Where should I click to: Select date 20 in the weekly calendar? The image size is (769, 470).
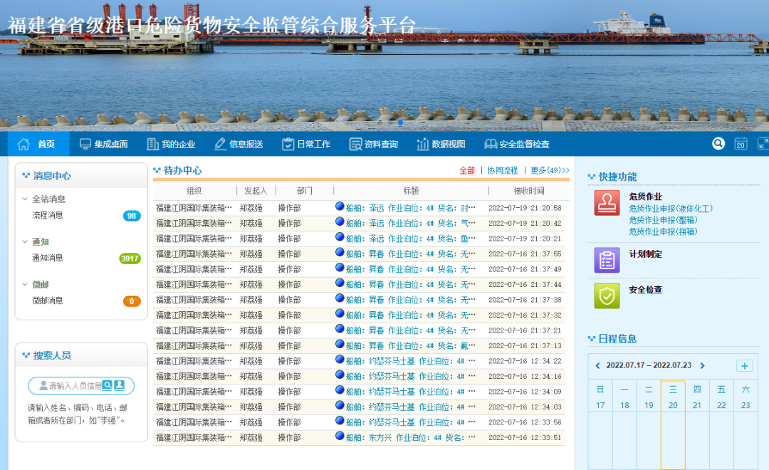[x=673, y=404]
